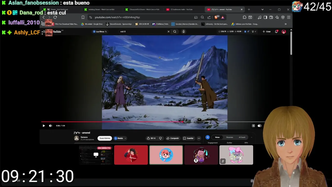This screenshot has width=332, height=187.
Task: Open AdSense para YouTube bookmark
Action: (x=245, y=24)
